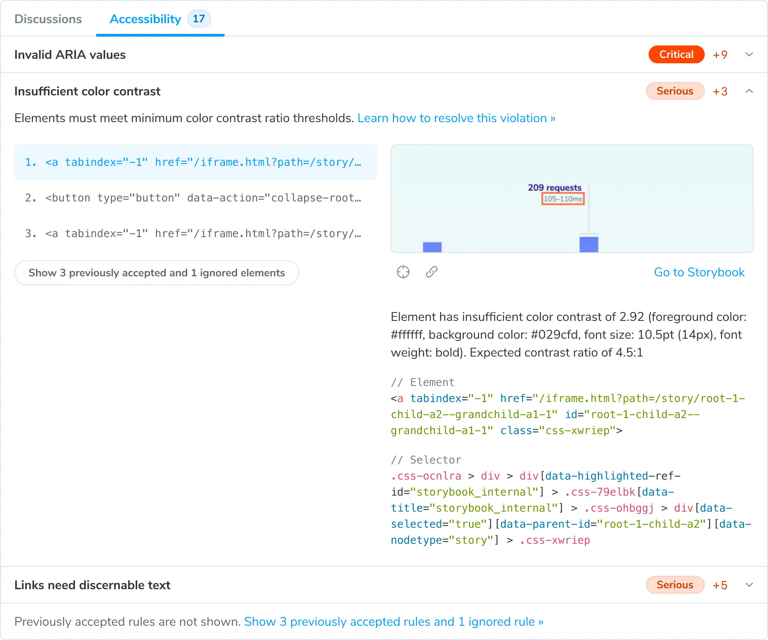Expand the Invalid ARIA values violation
Image resolution: width=768 pixels, height=640 pixels.
(x=749, y=54)
